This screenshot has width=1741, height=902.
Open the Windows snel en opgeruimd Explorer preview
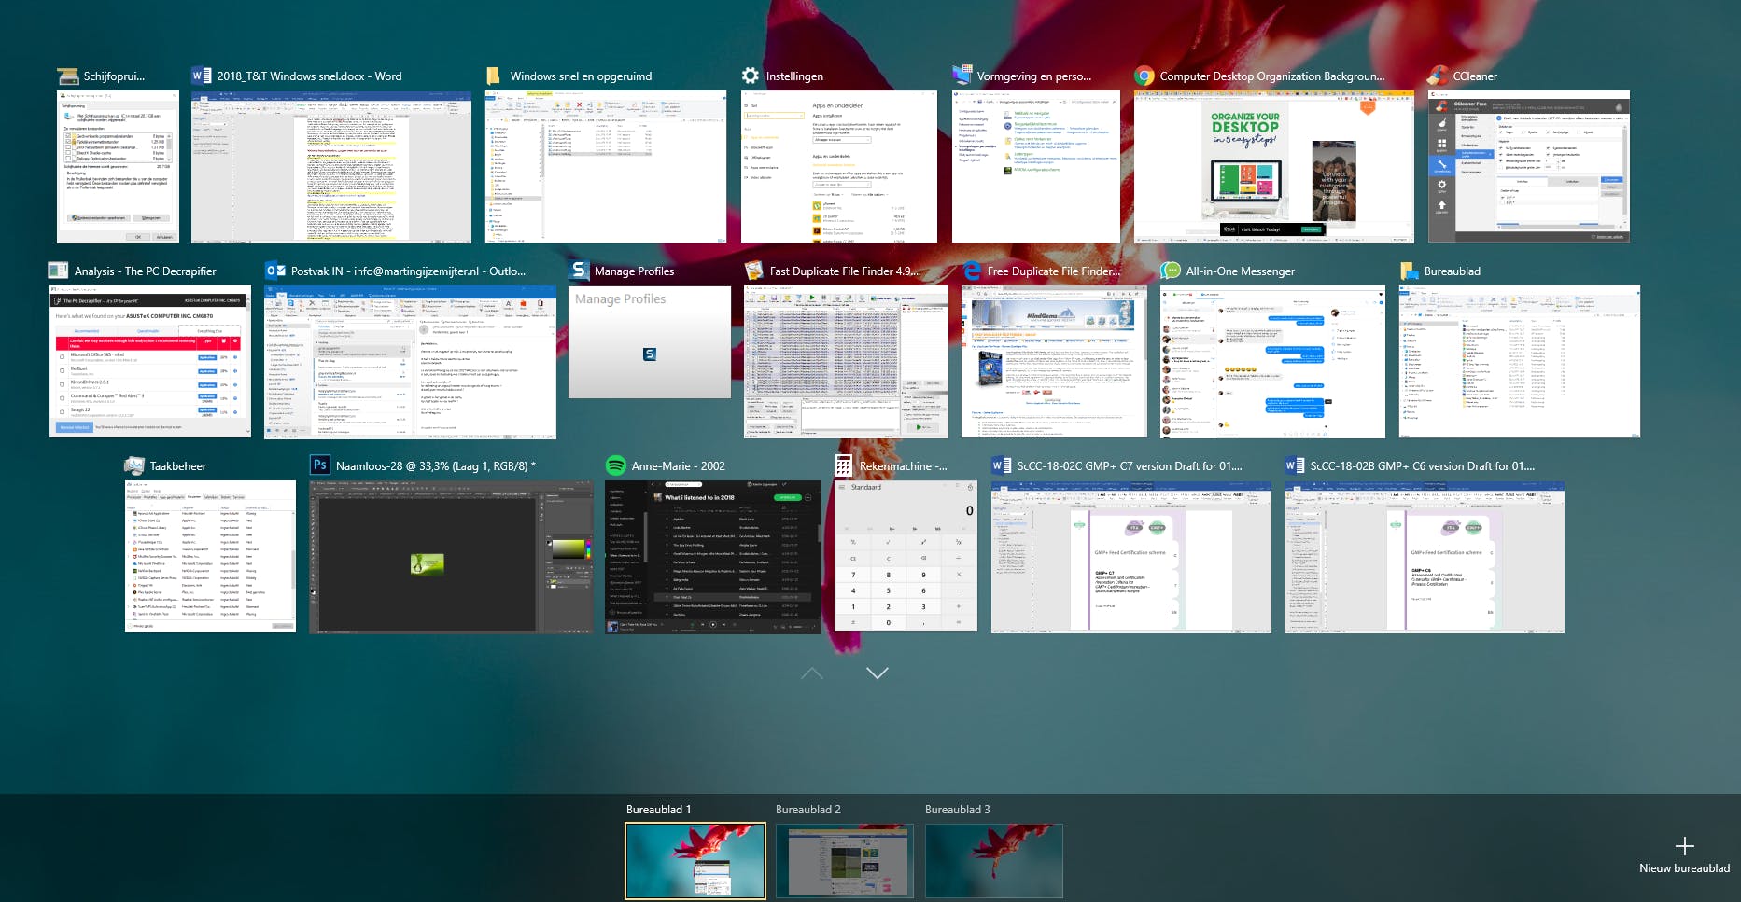[605, 167]
